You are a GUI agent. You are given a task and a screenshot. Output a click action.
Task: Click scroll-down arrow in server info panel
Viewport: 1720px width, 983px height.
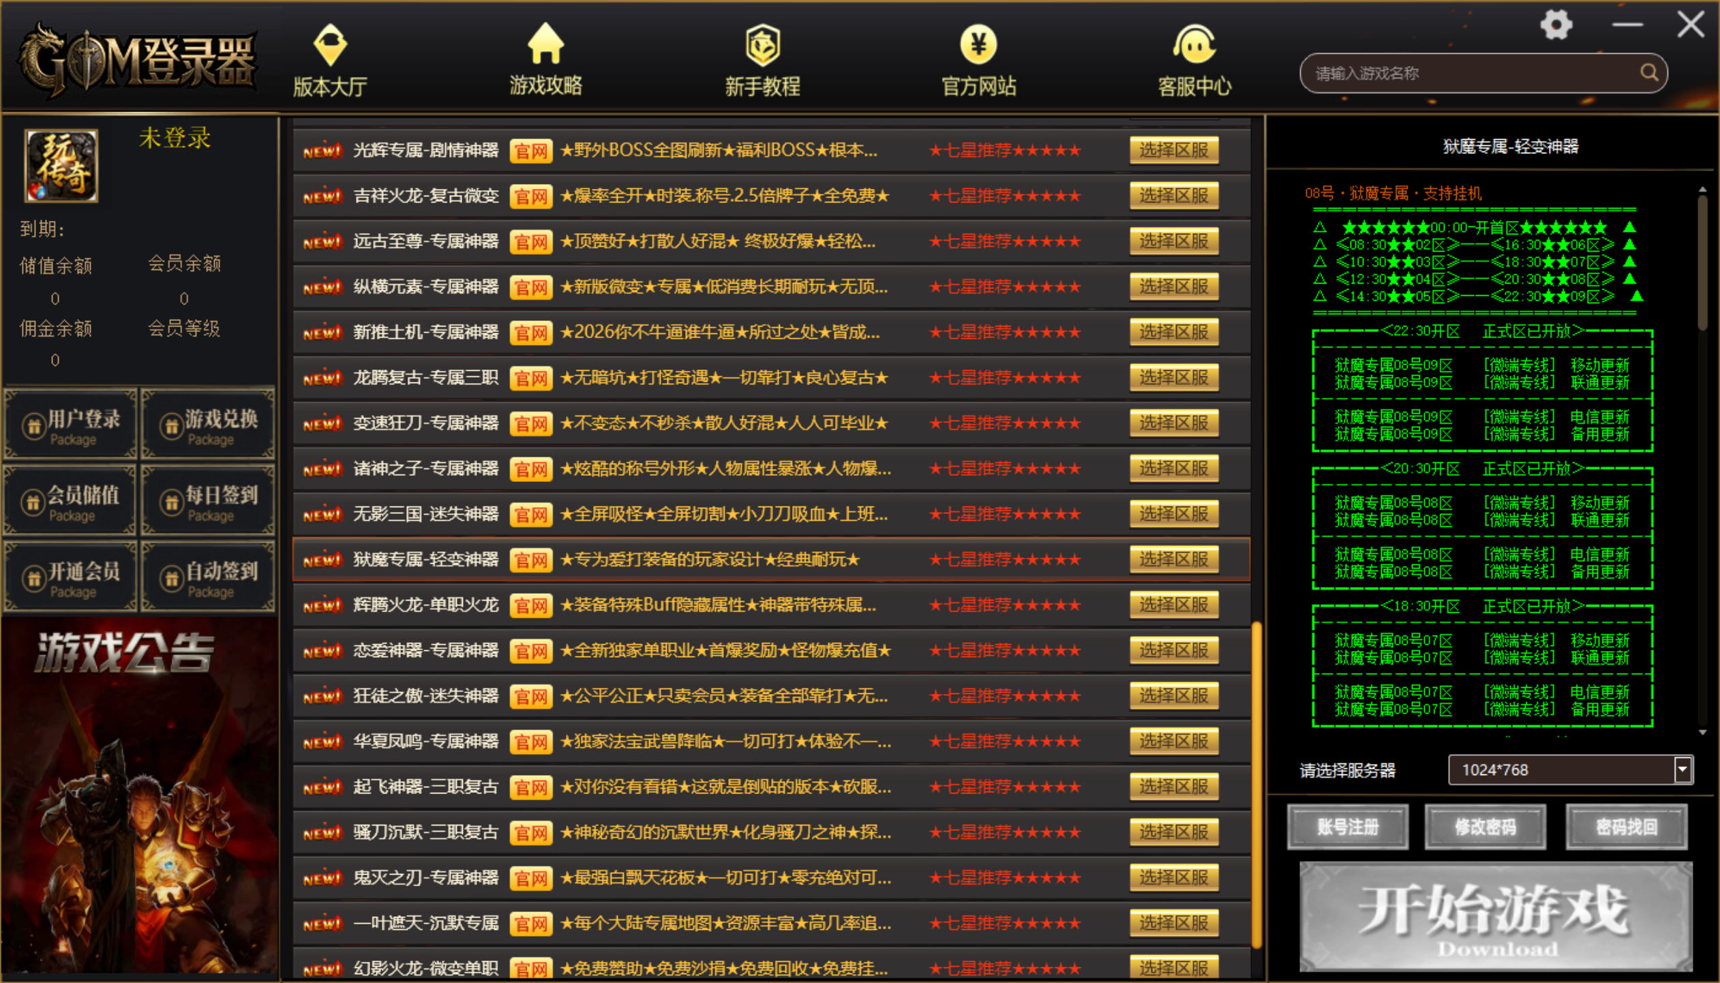(1702, 733)
